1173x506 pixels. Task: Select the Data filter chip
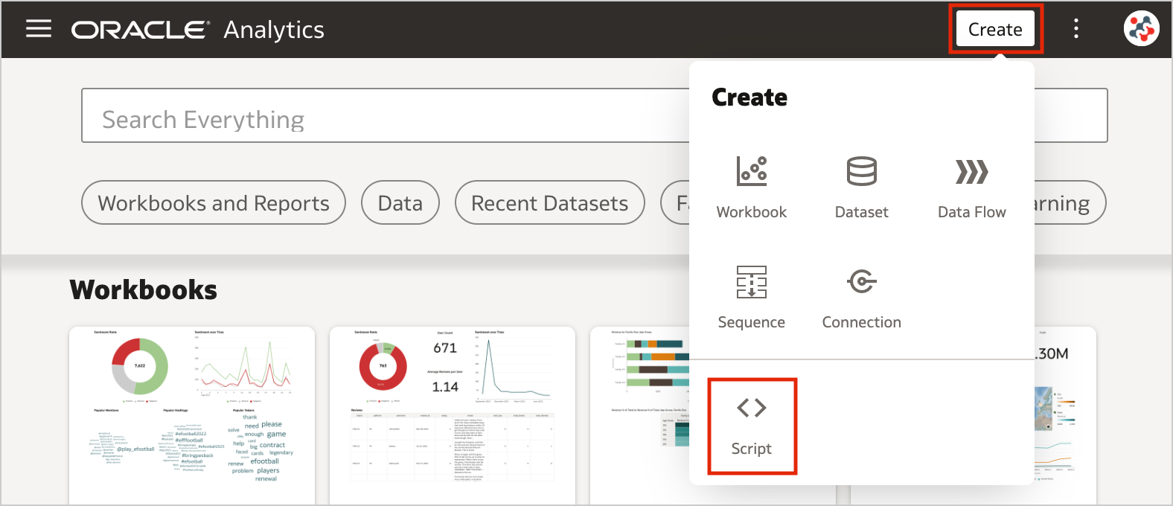tap(400, 202)
